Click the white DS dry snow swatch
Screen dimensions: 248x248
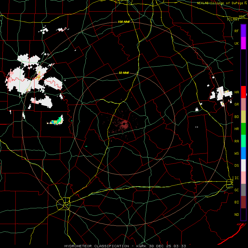(243, 165)
